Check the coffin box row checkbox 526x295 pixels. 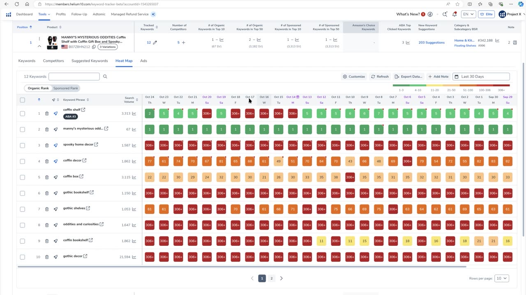point(23,177)
